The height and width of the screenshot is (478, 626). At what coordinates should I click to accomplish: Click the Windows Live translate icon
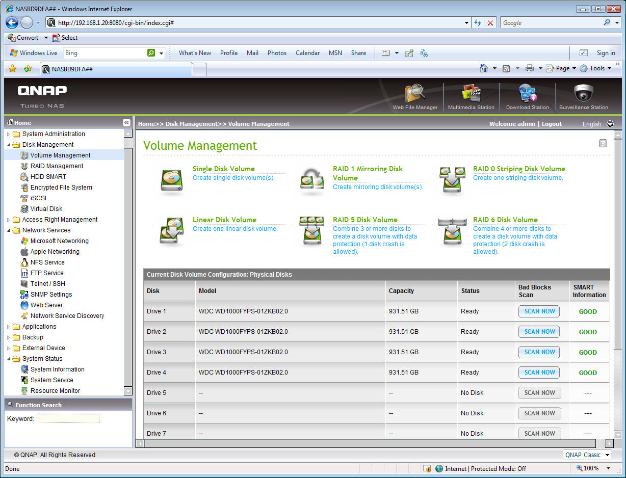click(424, 53)
